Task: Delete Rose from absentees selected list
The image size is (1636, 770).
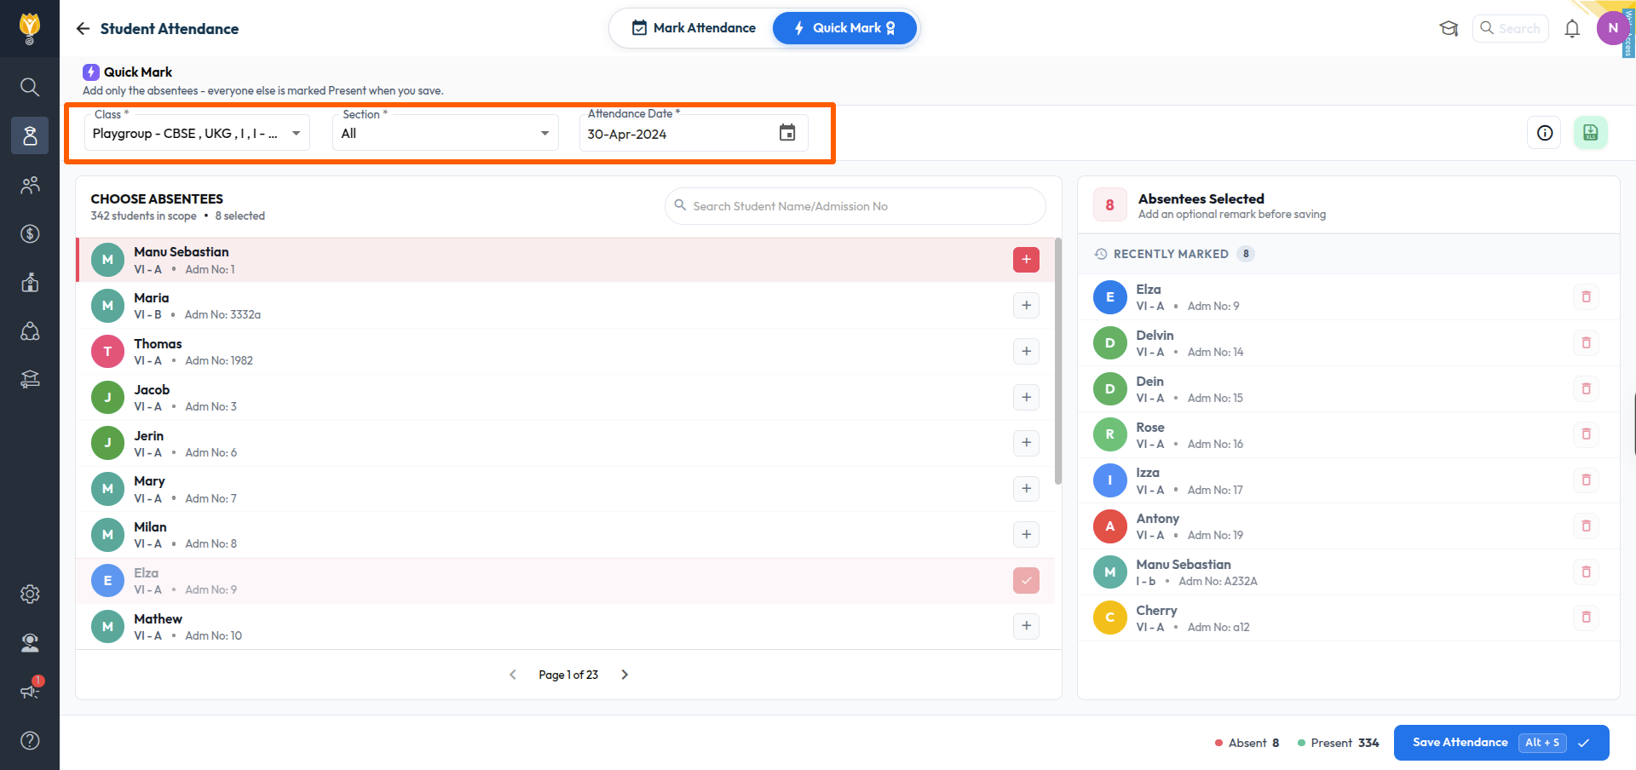Action: pos(1586,434)
